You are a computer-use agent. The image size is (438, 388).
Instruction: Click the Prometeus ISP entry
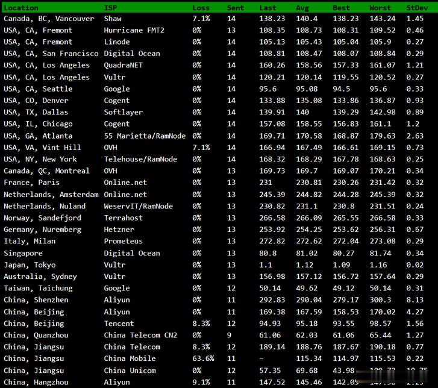pos(123,242)
